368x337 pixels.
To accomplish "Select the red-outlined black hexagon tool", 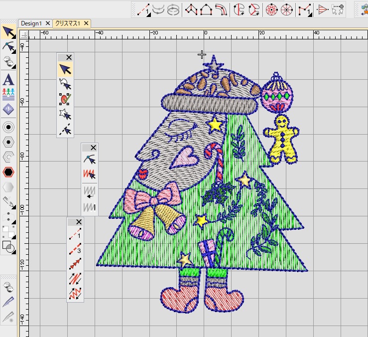I will 8,172.
